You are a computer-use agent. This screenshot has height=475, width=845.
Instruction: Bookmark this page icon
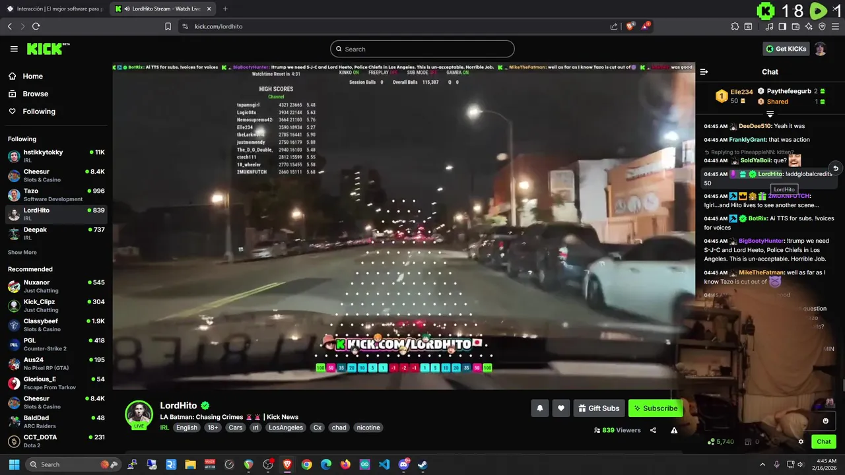(168, 26)
